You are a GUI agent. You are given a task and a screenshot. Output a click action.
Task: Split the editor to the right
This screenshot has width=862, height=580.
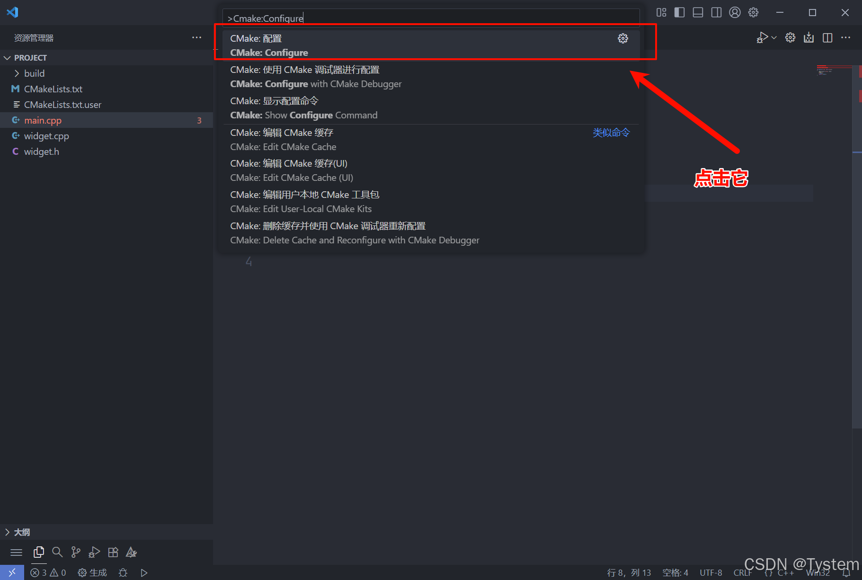827,37
